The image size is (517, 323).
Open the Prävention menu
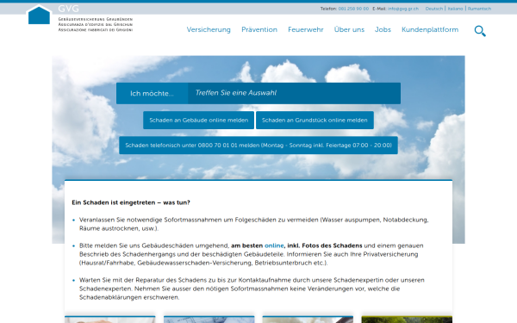[259, 29]
